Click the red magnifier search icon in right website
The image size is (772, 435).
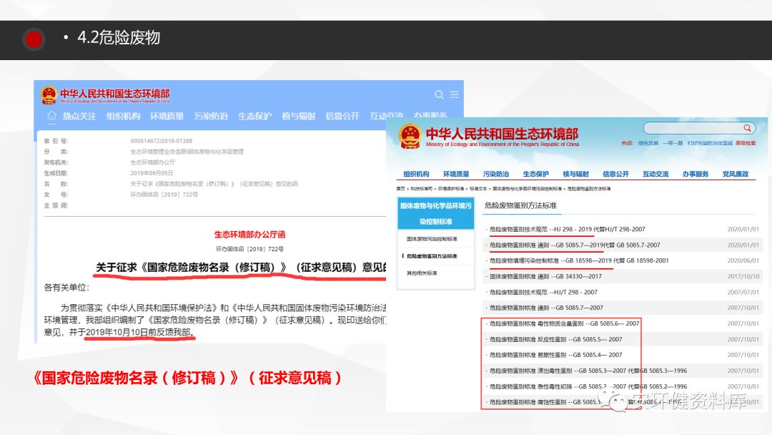tap(747, 128)
